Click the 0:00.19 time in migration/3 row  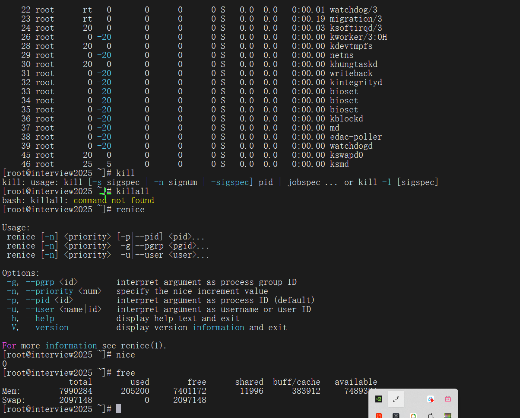pos(308,19)
